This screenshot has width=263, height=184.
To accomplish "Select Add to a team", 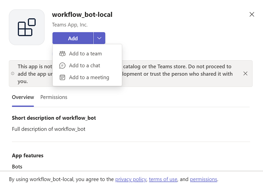I will point(85,54).
